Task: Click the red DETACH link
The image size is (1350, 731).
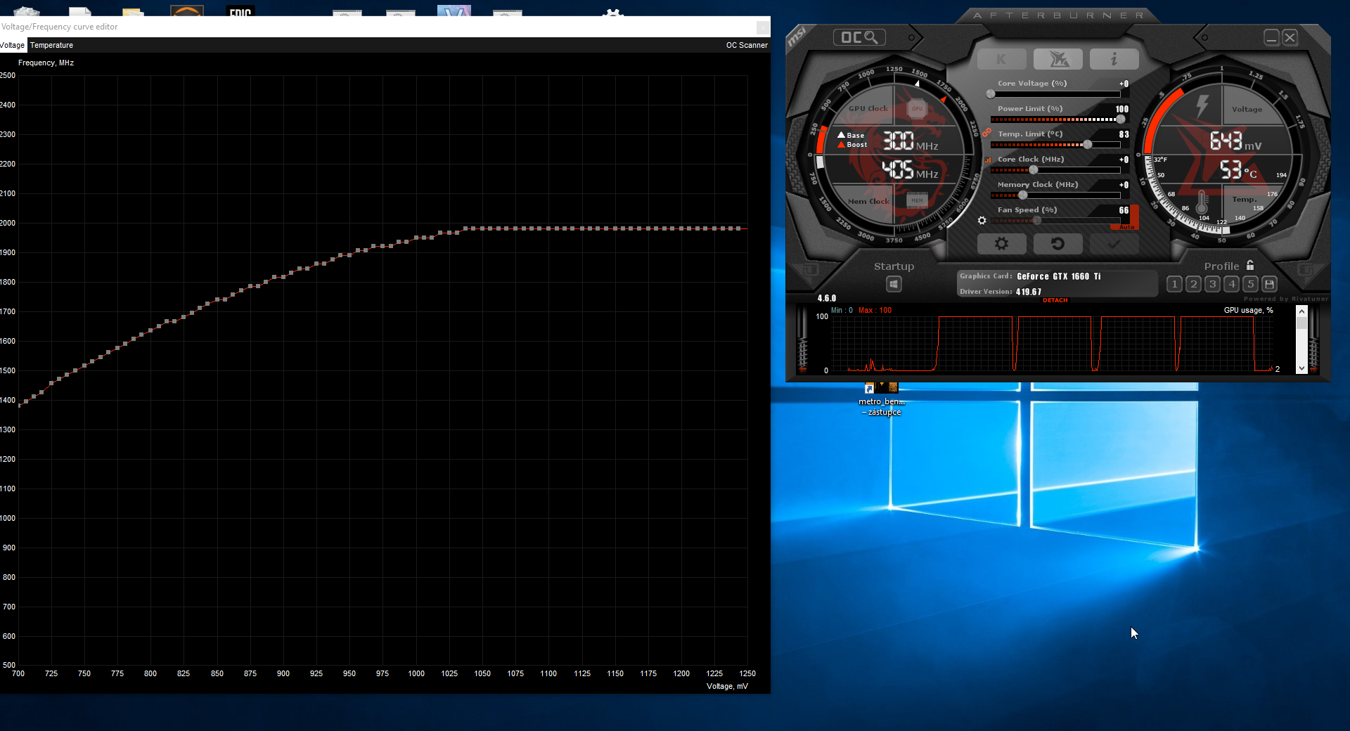Action: coord(1055,300)
